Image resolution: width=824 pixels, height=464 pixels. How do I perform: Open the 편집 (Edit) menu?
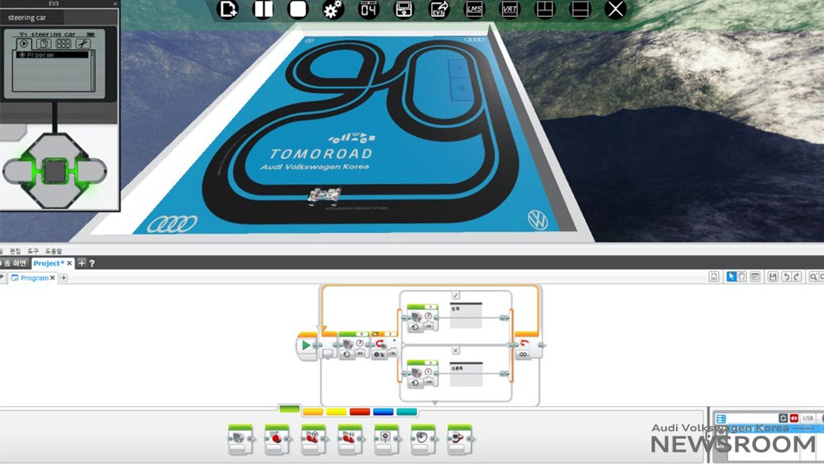tap(15, 251)
